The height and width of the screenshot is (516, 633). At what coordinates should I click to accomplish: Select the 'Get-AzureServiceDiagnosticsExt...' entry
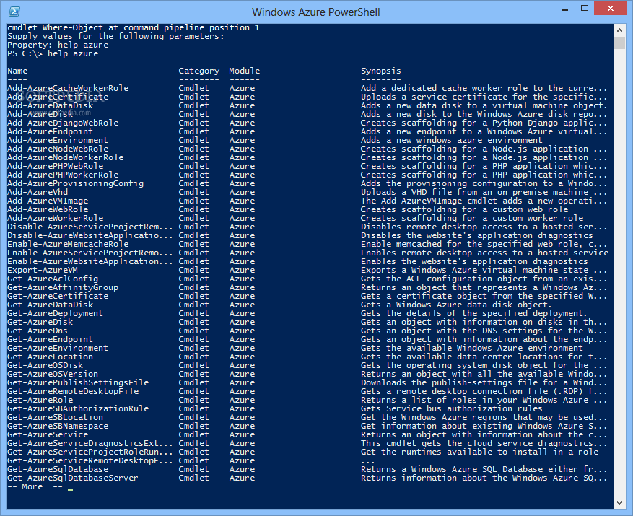point(90,444)
